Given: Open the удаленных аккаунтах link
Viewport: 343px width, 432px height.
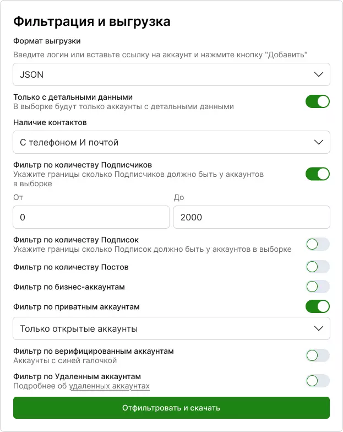Looking at the screenshot, I should 109,386.
